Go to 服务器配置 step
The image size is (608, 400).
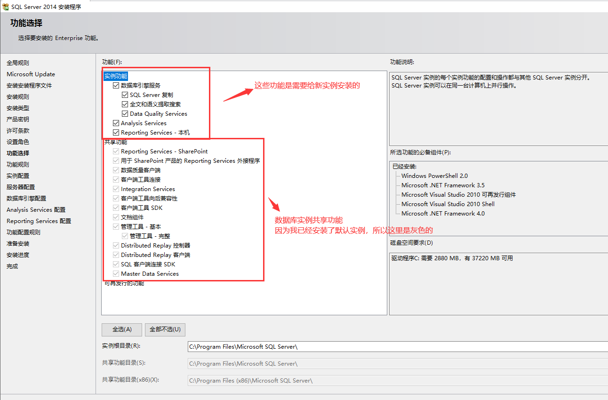click(21, 187)
